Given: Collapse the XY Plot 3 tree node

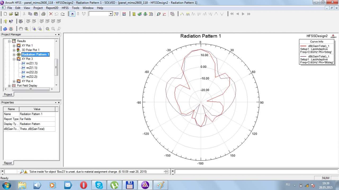Looking at the screenshot, I should (14, 59).
